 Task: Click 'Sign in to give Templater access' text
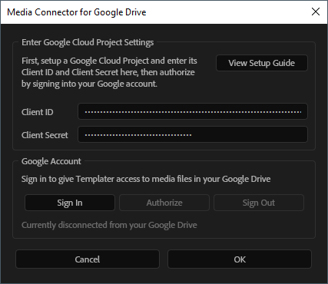[146, 179]
